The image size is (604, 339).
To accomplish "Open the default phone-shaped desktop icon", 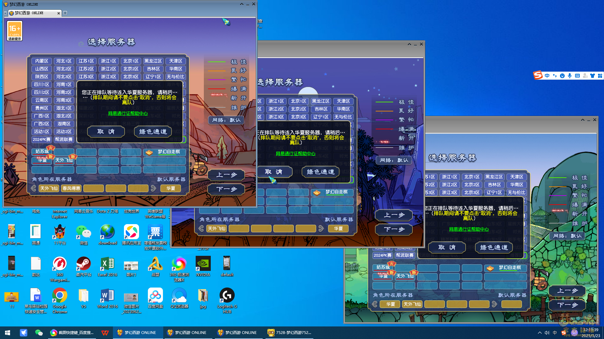I will pyautogui.click(x=227, y=266).
